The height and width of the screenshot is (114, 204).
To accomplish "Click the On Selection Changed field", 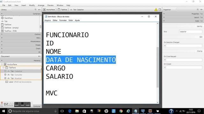I will pyautogui.click(x=184, y=46).
